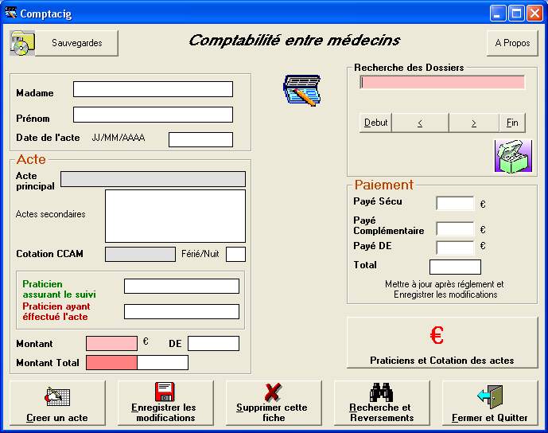
Task: Open the notepad with pencil icon
Action: coord(302,90)
